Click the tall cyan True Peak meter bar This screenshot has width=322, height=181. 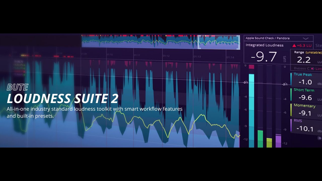(251, 111)
